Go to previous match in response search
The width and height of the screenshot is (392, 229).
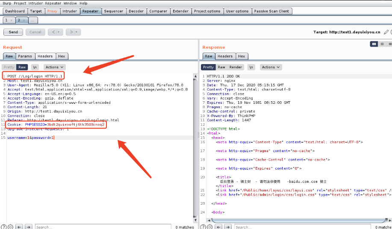(218, 227)
